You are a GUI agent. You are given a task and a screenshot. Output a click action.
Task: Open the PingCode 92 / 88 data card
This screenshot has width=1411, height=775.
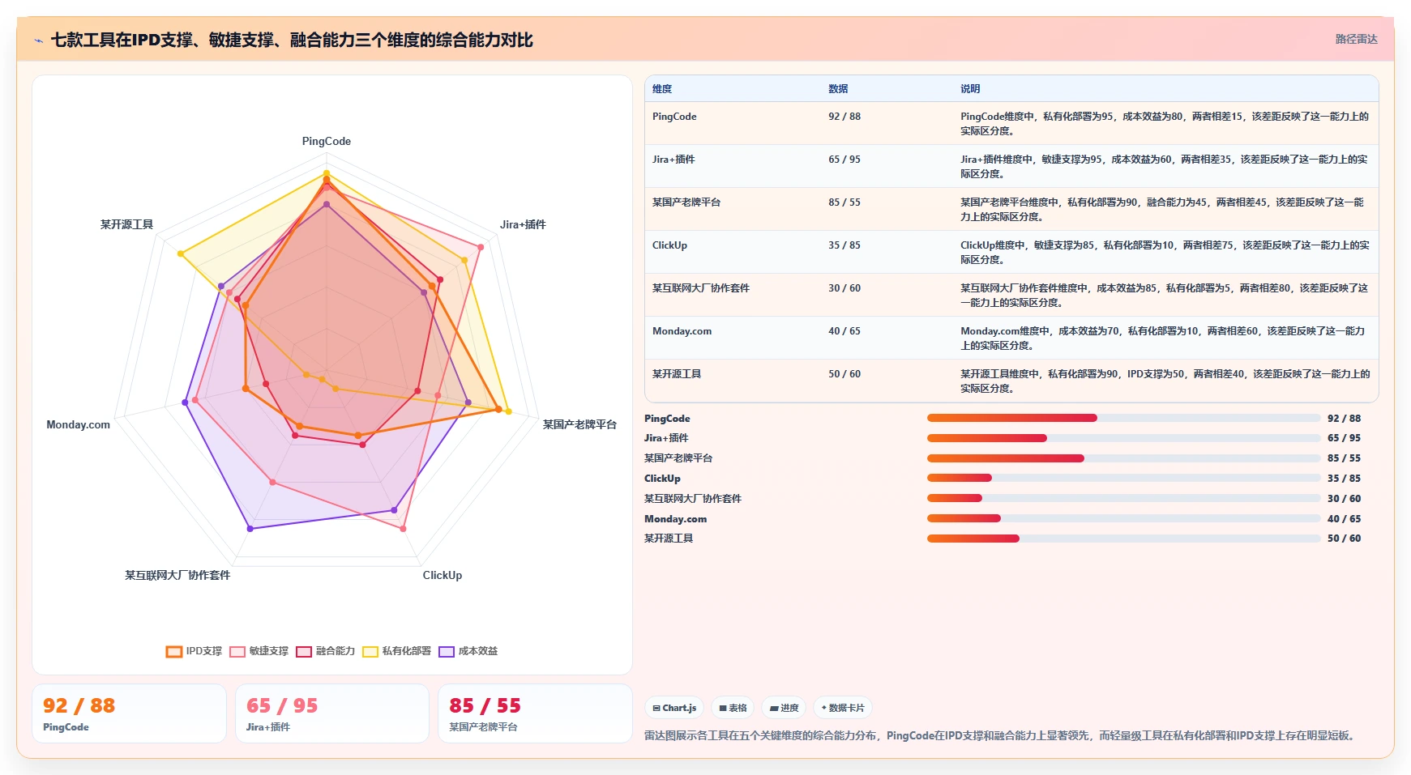[x=129, y=713]
